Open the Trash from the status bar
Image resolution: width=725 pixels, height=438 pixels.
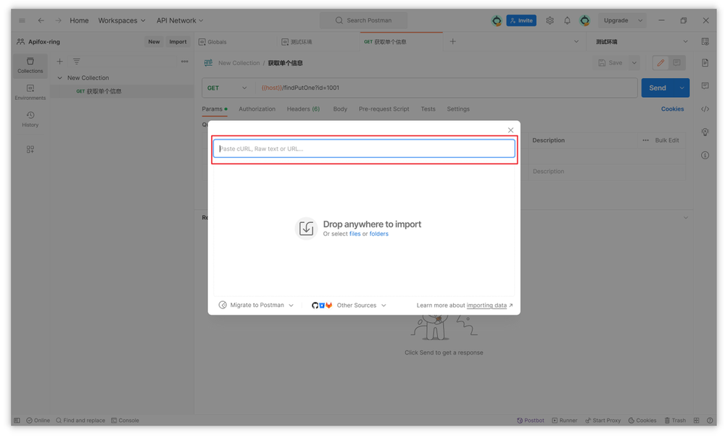[x=674, y=420]
